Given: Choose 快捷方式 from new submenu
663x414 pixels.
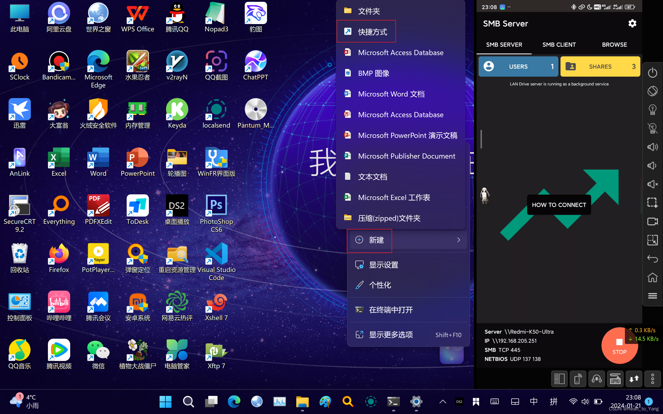Looking at the screenshot, I should click(401, 32).
